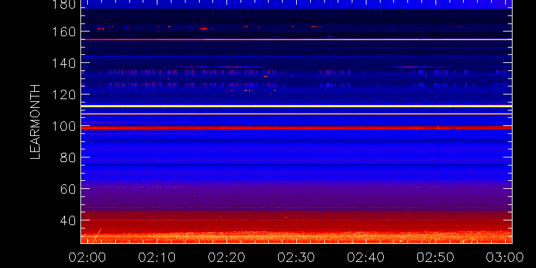Click the LEARMONTH vertical axis title
Screen dimensions: 536x268
[36, 122]
